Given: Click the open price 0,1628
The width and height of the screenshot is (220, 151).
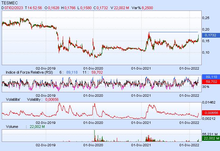Looking at the screenshot, I should pos(54,8).
